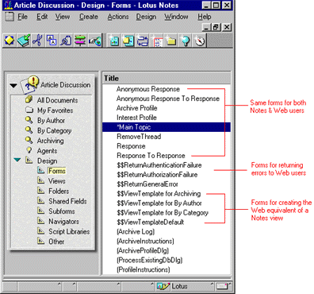
Task: Select the highlighted *Main Topic form
Action: [x=167, y=127]
